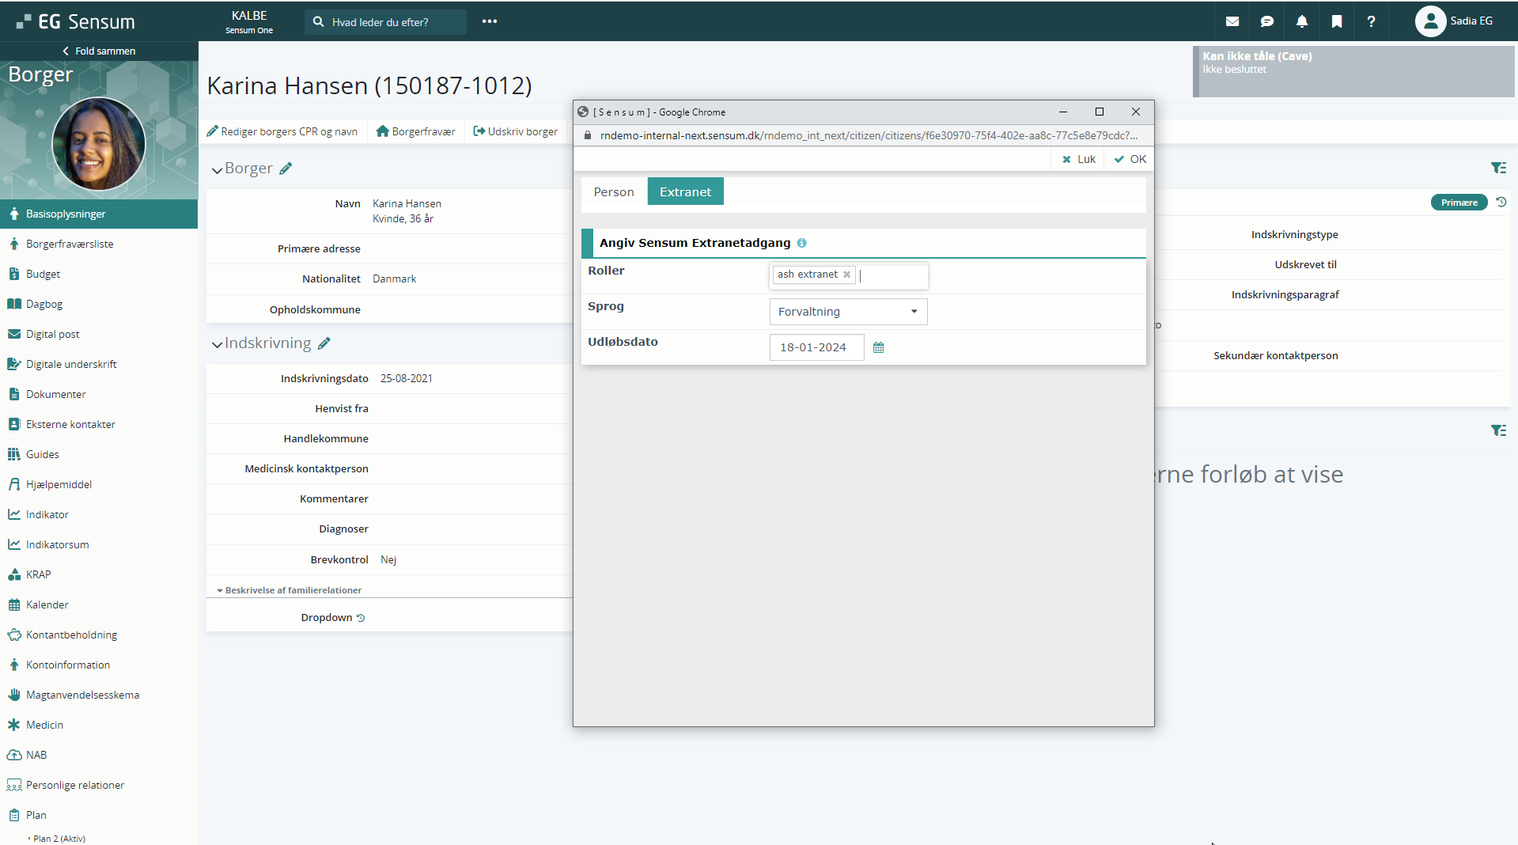This screenshot has height=845, width=1518.
Task: Open Indikator in the sidebar
Action: pyautogui.click(x=99, y=514)
